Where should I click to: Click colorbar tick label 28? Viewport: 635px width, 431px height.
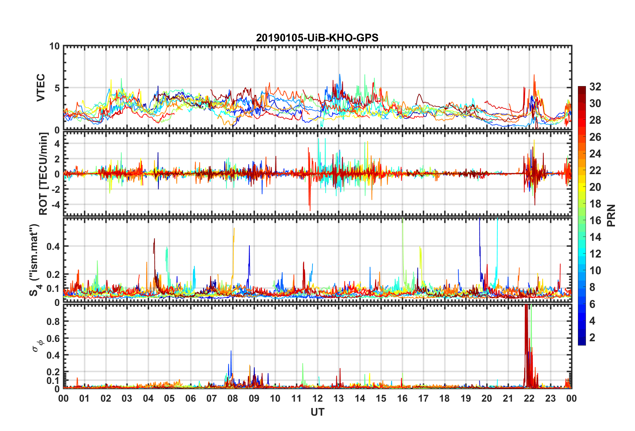pos(595,120)
